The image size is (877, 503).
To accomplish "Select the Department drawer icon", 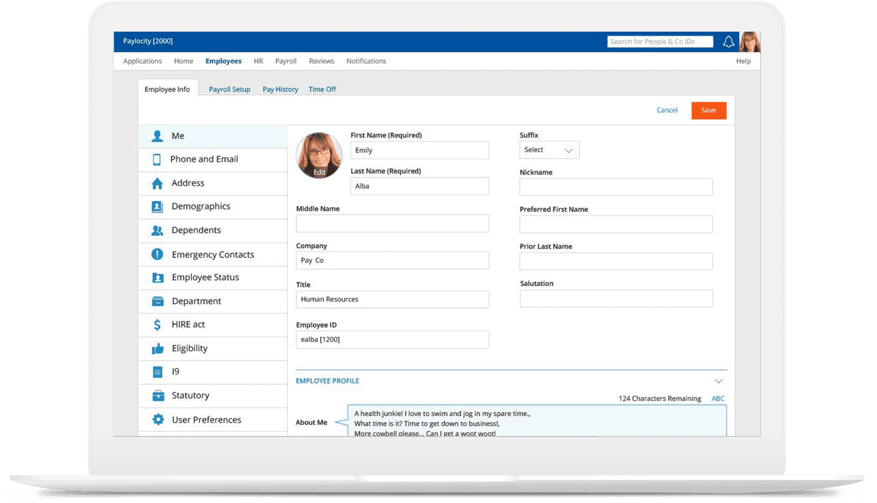I will pos(158,301).
